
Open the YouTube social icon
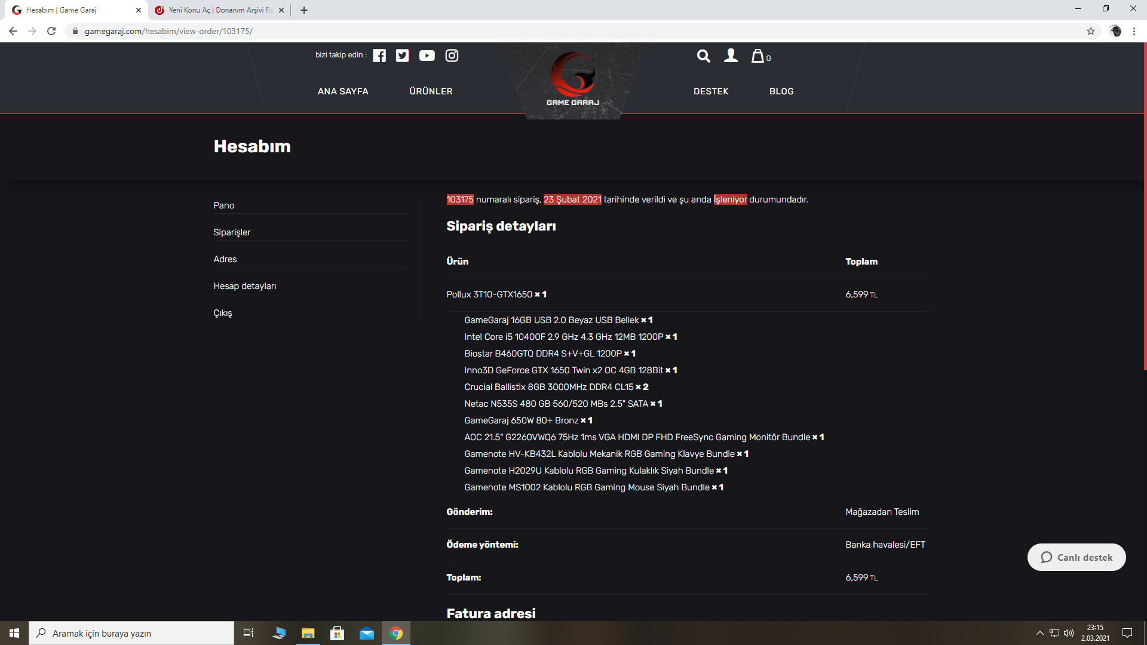tap(427, 56)
